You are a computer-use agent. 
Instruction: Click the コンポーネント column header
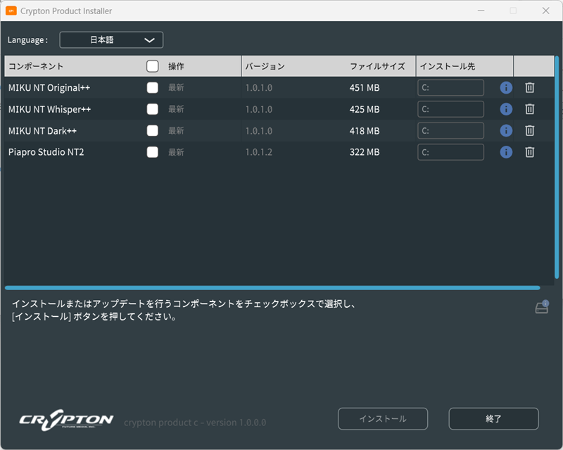pos(36,66)
